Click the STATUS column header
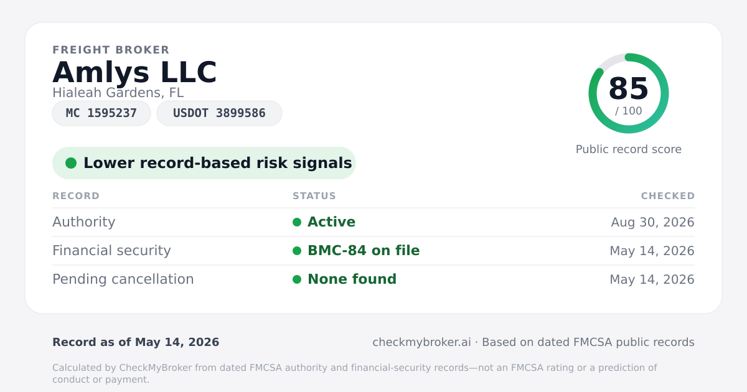The height and width of the screenshot is (392, 747). click(x=314, y=196)
